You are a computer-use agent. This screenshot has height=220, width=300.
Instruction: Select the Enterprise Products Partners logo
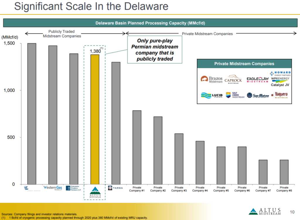point(74,188)
